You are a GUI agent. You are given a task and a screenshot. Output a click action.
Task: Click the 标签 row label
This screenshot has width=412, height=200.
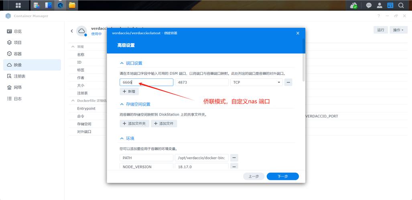coord(81,70)
